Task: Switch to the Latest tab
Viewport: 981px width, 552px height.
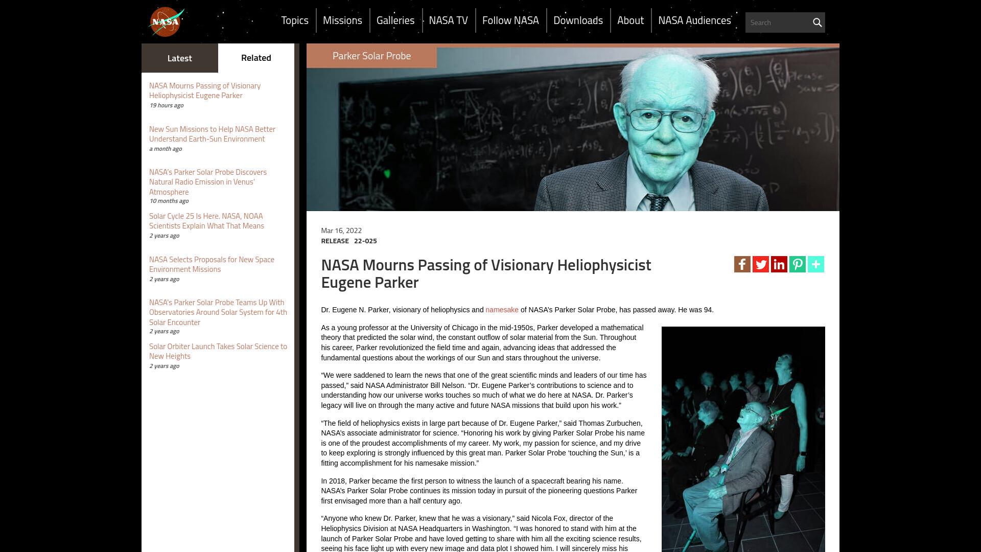Action: click(x=180, y=58)
